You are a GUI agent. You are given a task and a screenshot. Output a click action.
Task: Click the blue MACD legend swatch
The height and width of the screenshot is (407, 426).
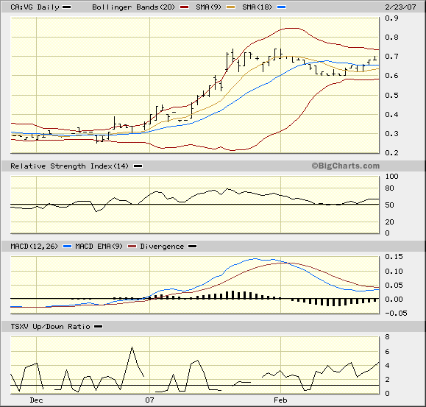click(67, 247)
